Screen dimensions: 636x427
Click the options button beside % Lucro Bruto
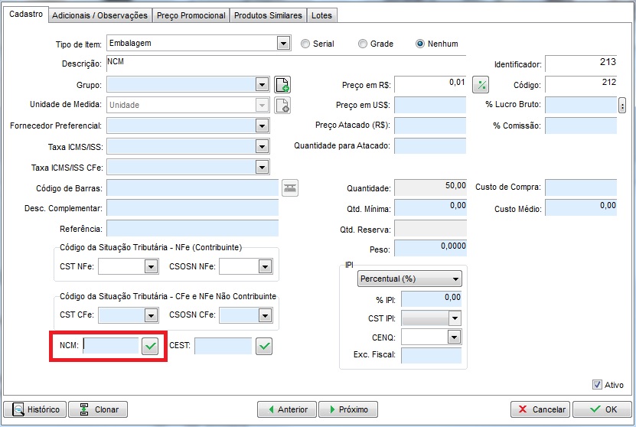coord(622,105)
